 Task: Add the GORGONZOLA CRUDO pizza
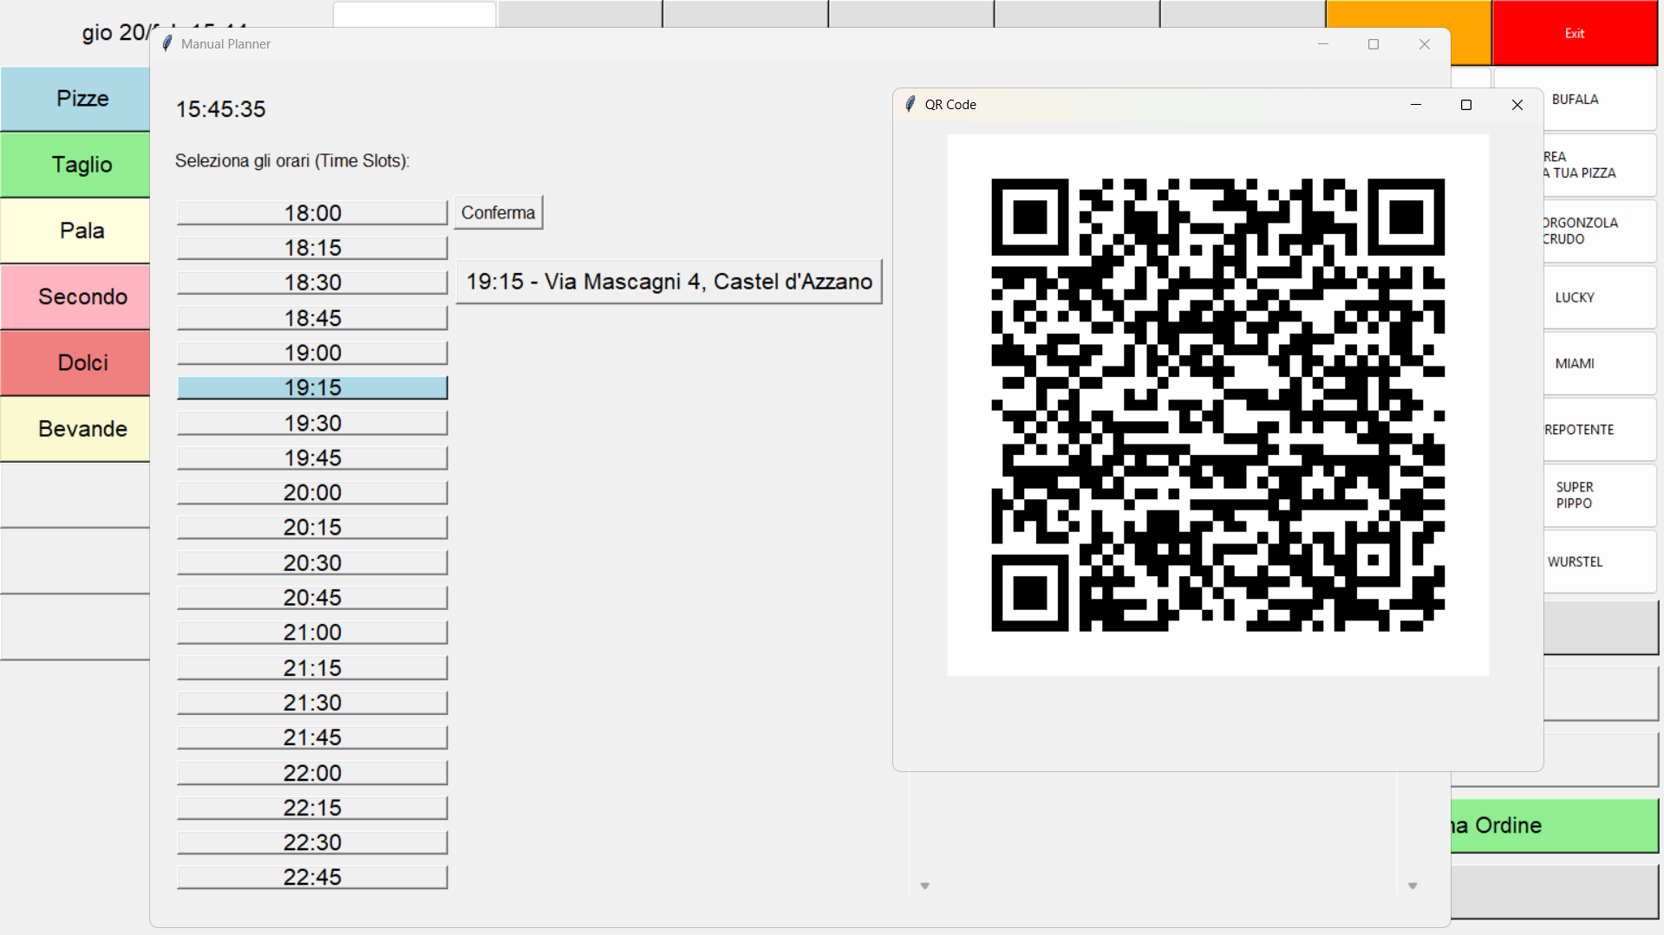pyautogui.click(x=1600, y=231)
